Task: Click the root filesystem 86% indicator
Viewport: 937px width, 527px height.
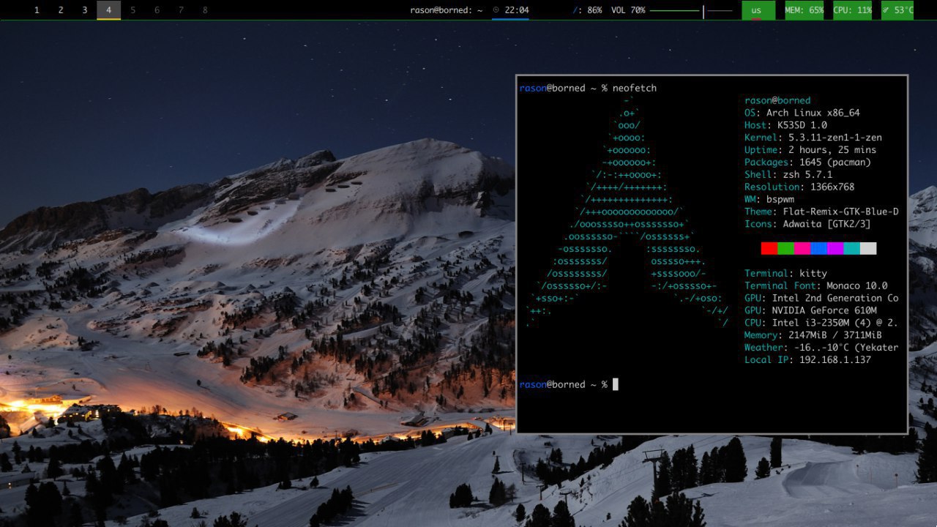Action: click(586, 10)
